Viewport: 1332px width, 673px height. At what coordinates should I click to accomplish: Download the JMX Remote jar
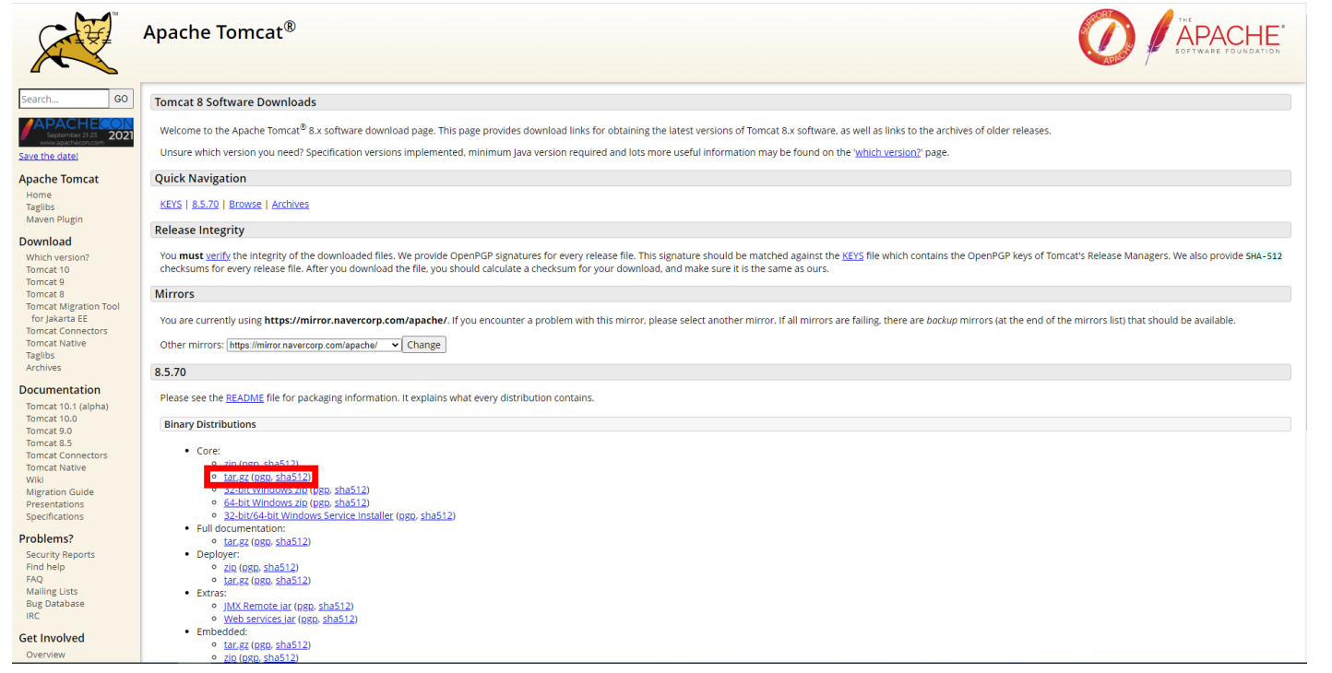(258, 606)
